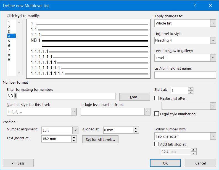
Task: Click the ListNum field list name box
Action: (185, 75)
